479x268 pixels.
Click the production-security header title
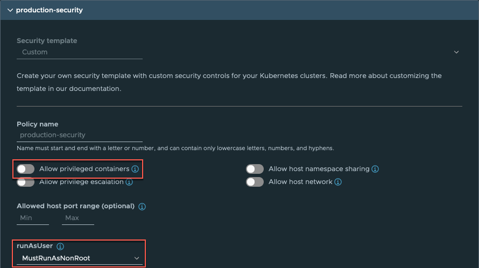click(50, 10)
